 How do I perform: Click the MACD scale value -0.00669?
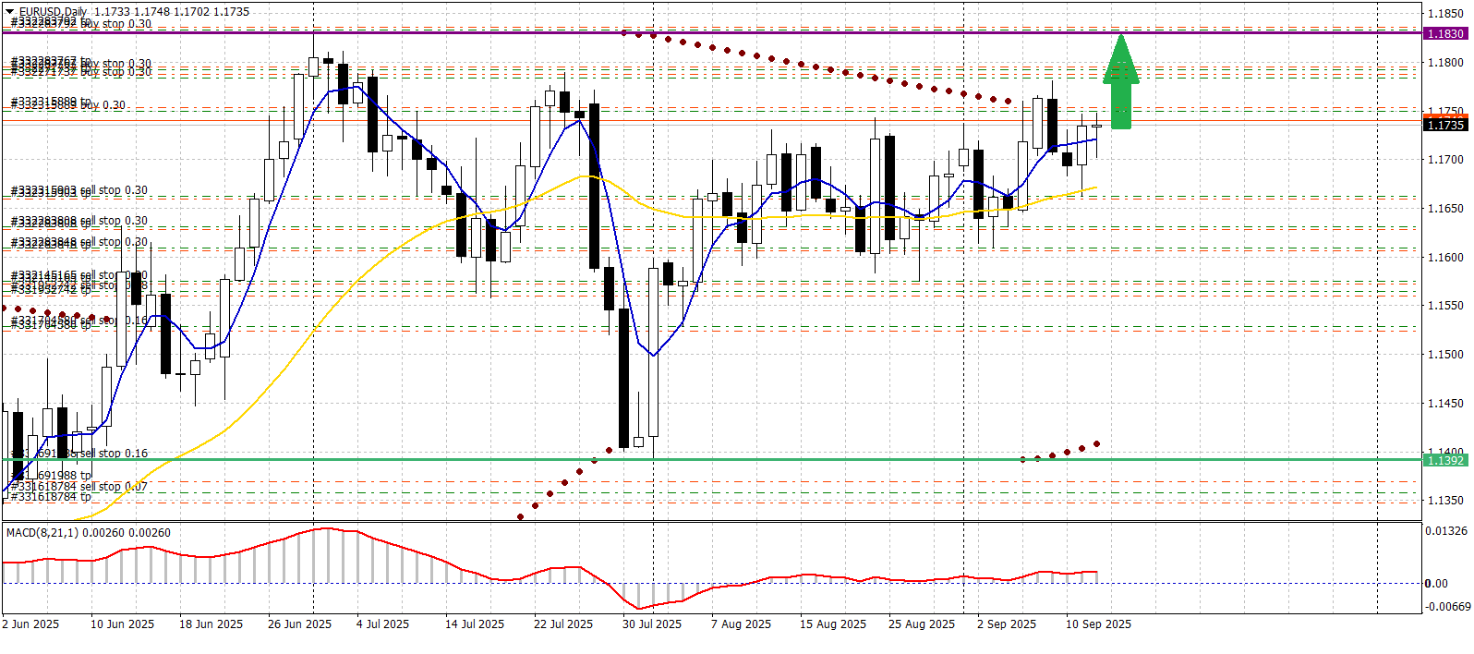[1448, 607]
